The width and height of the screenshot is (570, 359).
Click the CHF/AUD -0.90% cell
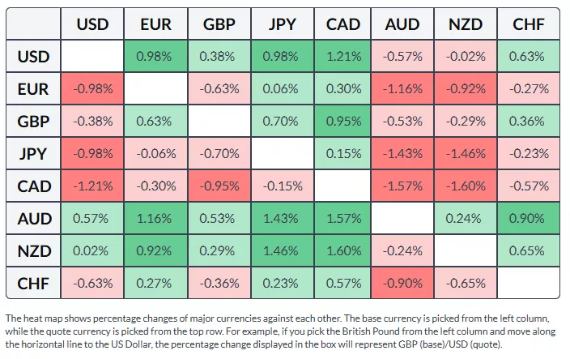pos(402,284)
